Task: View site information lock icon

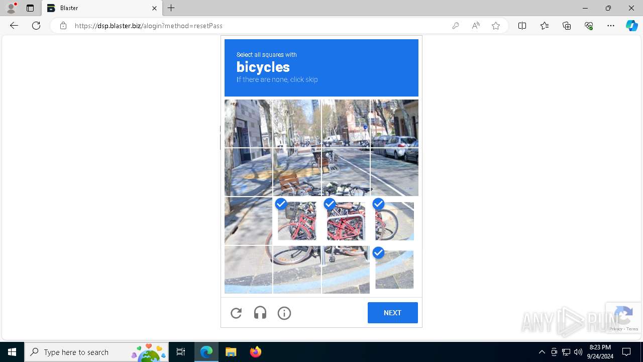Action: coord(63,26)
